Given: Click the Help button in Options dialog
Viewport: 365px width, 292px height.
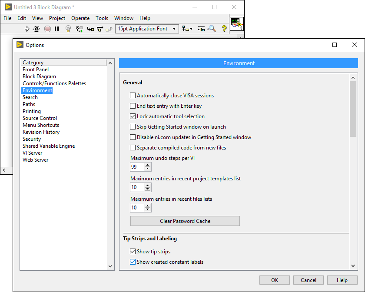Looking at the screenshot, I should tap(342, 280).
